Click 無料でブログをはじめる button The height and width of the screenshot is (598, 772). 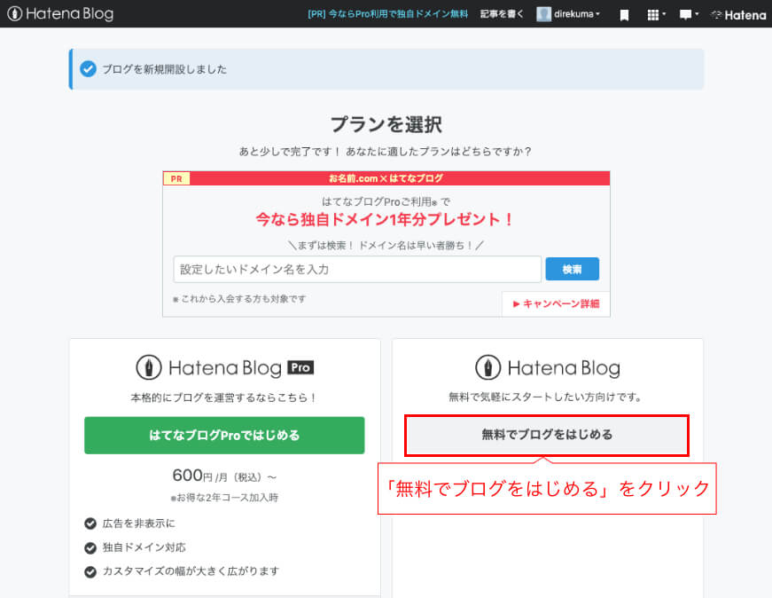coord(547,436)
